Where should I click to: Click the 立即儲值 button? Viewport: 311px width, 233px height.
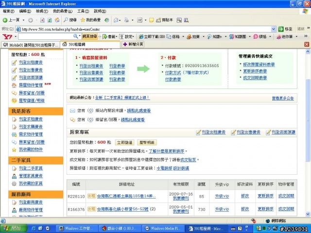pos(124,142)
